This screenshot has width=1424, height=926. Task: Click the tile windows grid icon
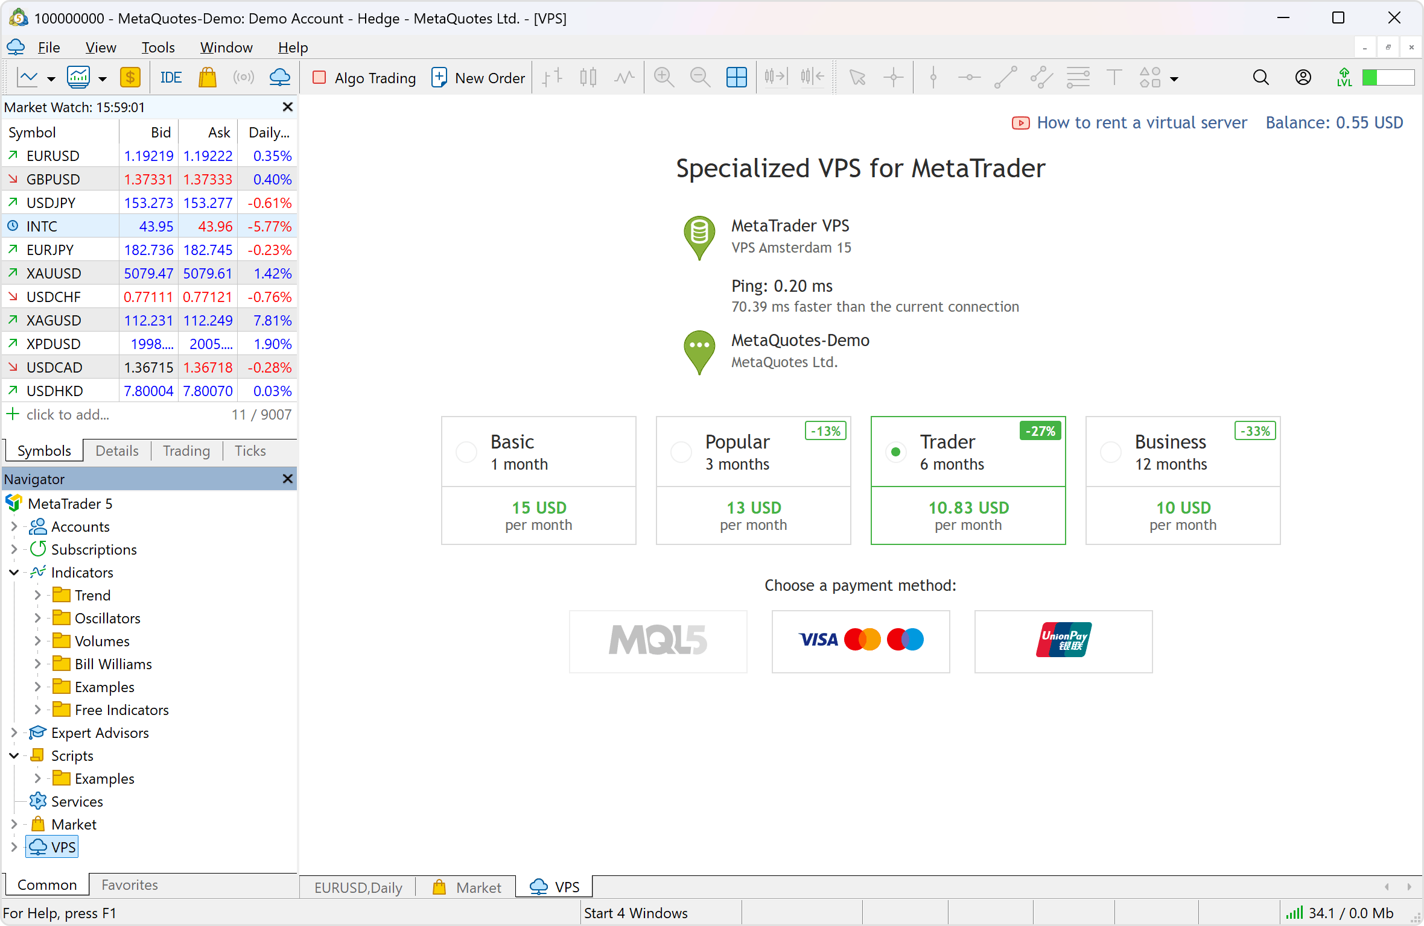(736, 78)
